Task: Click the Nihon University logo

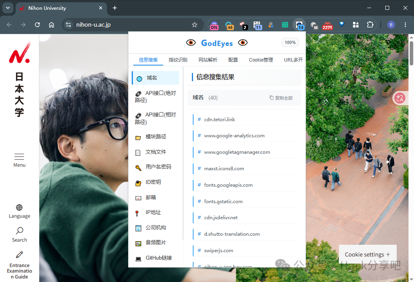Action: click(20, 79)
